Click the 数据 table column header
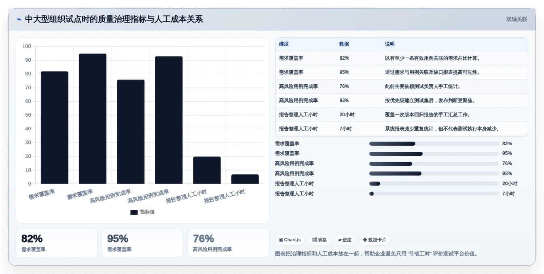 click(x=344, y=44)
